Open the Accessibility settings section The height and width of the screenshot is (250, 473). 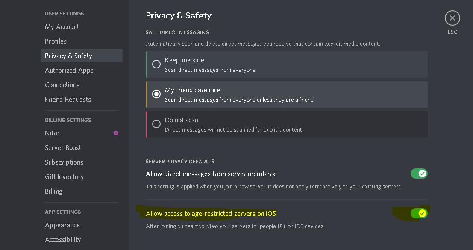(63, 239)
